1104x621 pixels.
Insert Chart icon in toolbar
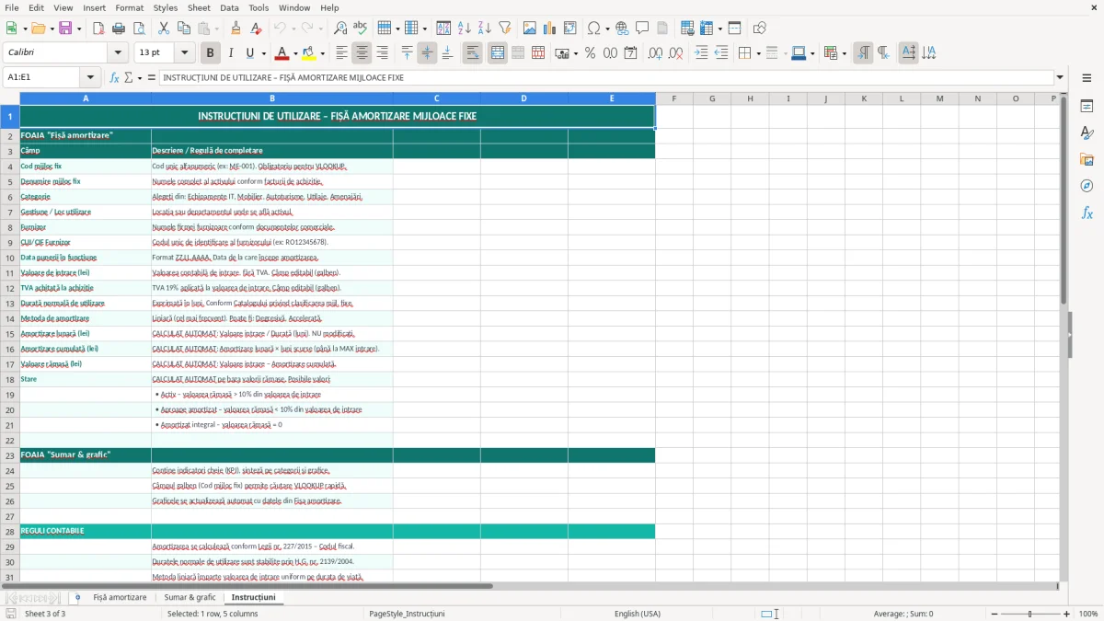coord(550,29)
